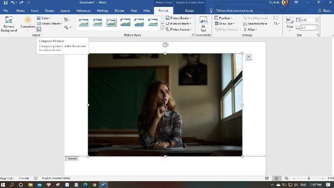Viewport: 334px width, 188px height.
Task: Click English (United States) language indicator
Action: pos(56,178)
